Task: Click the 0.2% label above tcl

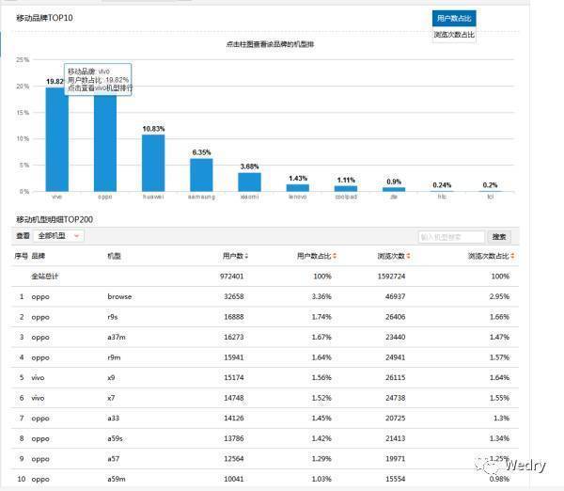Action: coord(491,185)
